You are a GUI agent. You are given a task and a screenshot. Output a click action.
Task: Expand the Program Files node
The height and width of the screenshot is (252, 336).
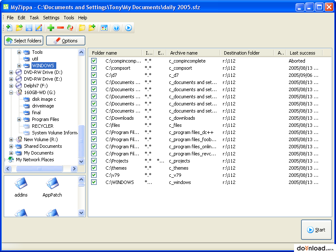19,119
